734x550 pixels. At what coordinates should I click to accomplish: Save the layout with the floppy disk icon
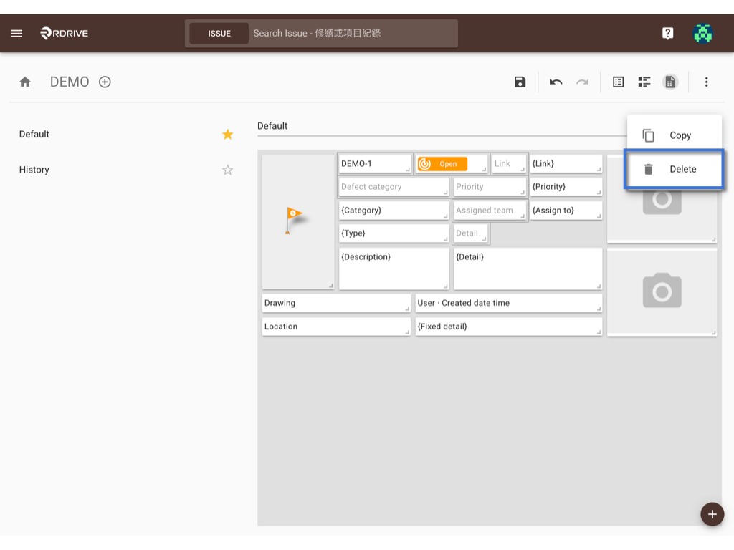pos(520,82)
